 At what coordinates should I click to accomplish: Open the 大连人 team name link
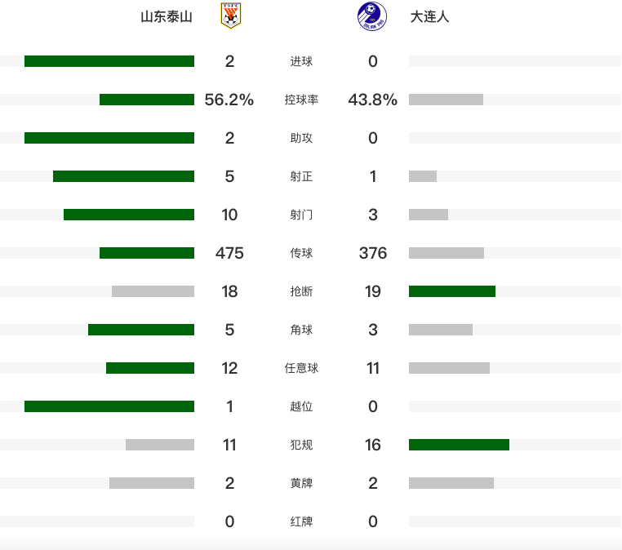point(429,17)
